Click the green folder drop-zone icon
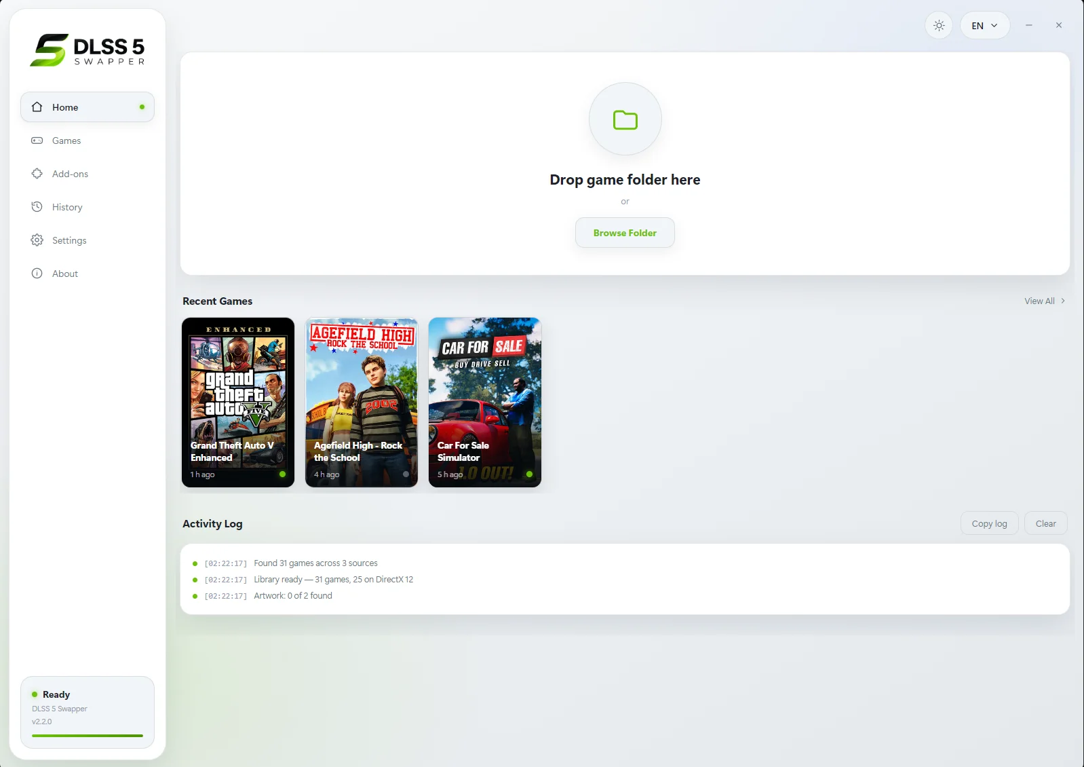Viewport: 1084px width, 767px height. point(625,119)
